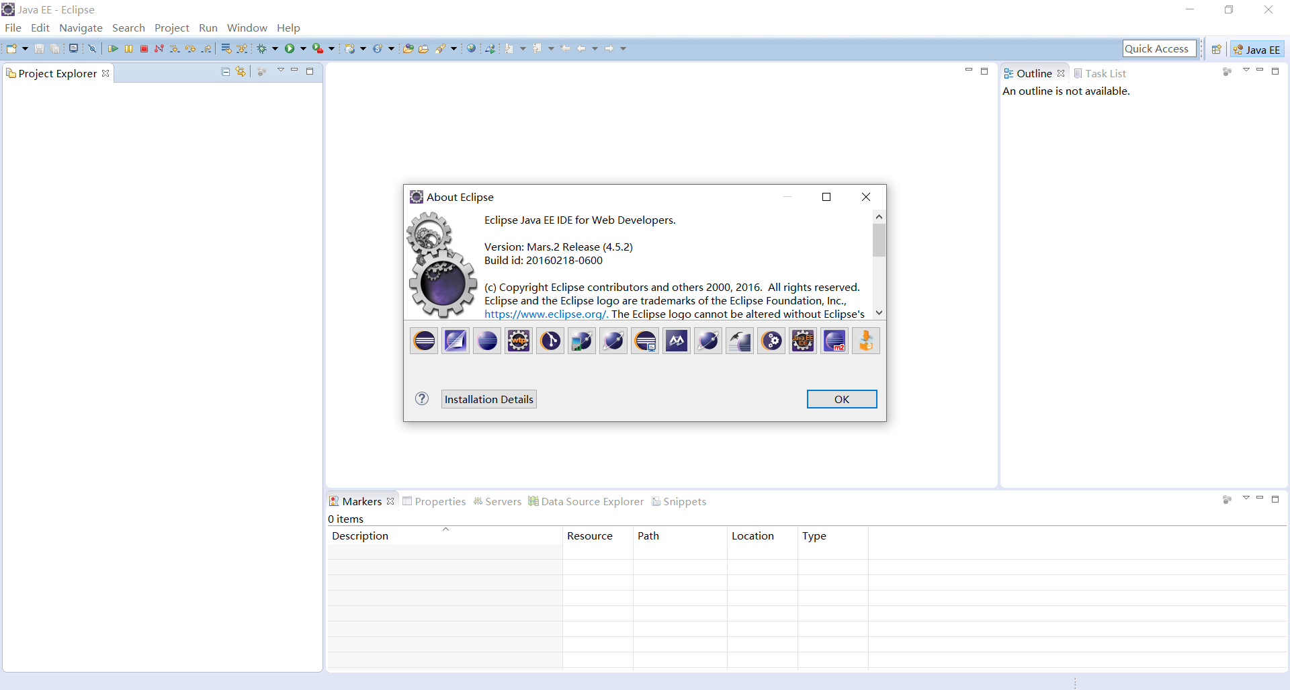Click the Search flashlight icon in the toolbar
This screenshot has width=1290, height=690.
pyautogui.click(x=441, y=48)
